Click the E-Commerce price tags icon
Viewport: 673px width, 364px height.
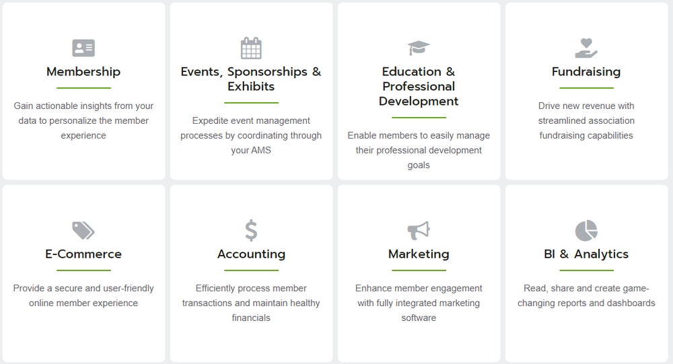[83, 231]
